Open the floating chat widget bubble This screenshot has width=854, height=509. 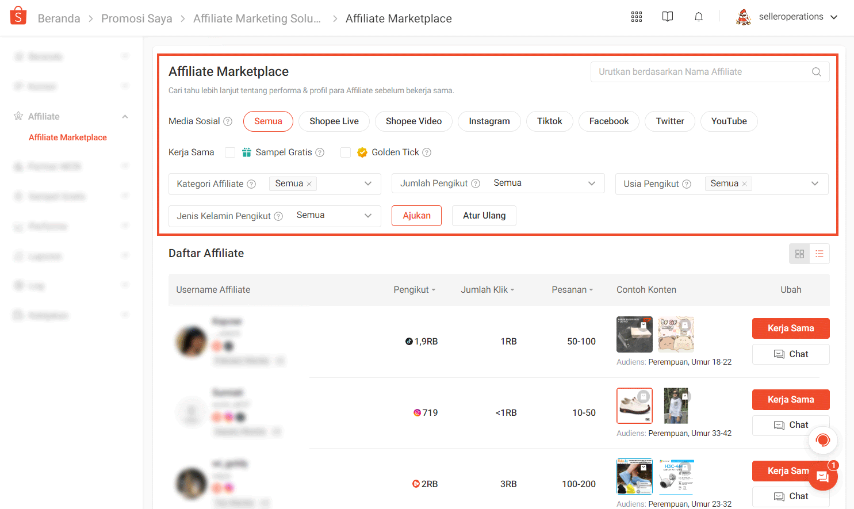point(822,477)
